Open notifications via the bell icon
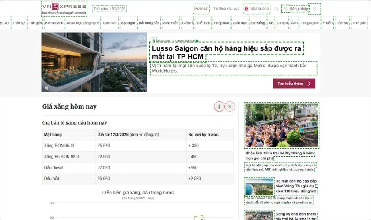 314,8
